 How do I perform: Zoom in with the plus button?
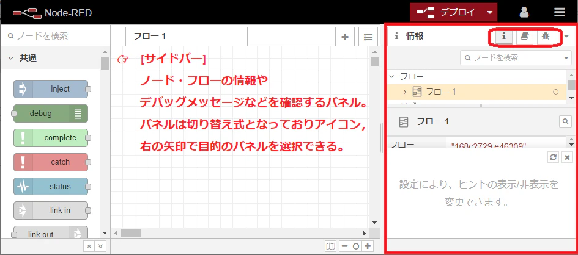(x=368, y=246)
